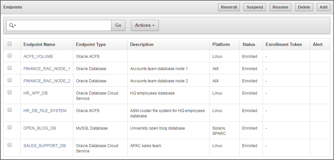This screenshot has width=334, height=160.
Task: Select the HR_APP_DB row checkbox
Action: coord(10,93)
